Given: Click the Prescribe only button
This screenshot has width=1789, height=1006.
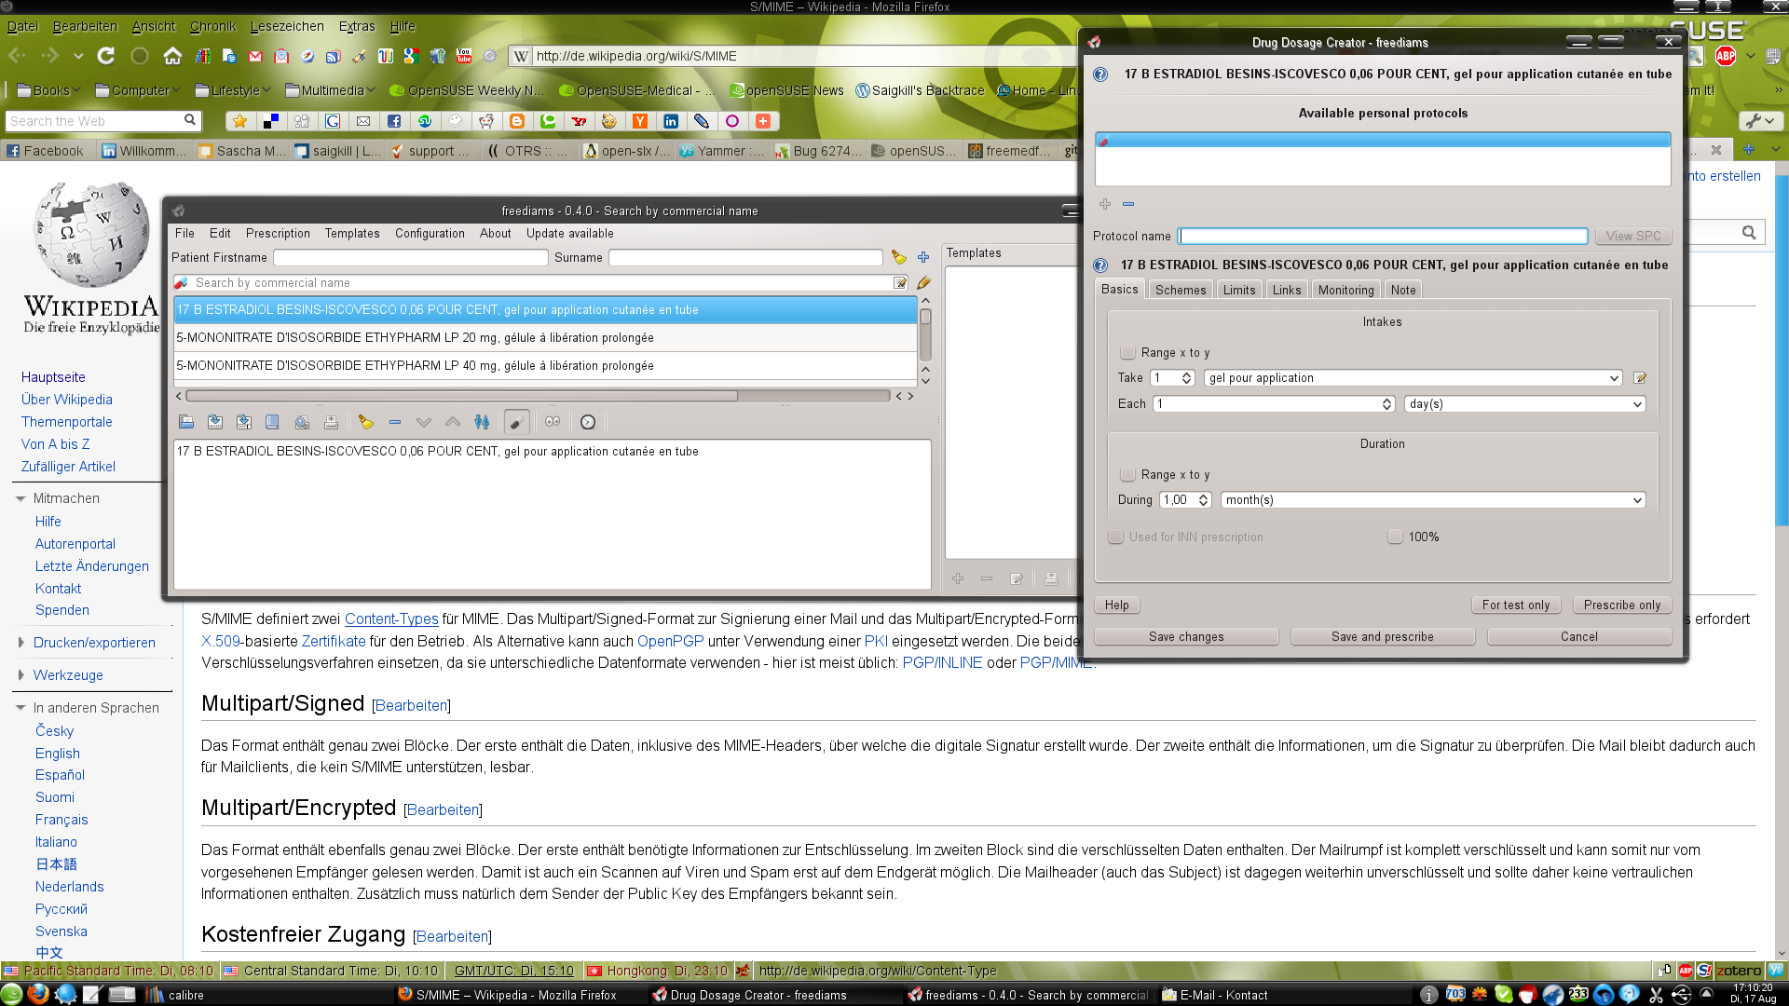Looking at the screenshot, I should pos(1621,605).
